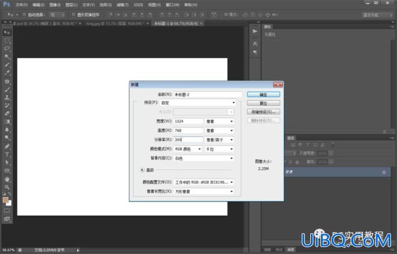Open the Paragraph panel icon
The width and height of the screenshot is (397, 254).
tap(255, 52)
